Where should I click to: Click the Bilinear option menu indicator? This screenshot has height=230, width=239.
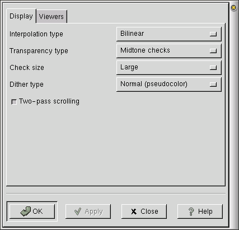click(x=213, y=34)
